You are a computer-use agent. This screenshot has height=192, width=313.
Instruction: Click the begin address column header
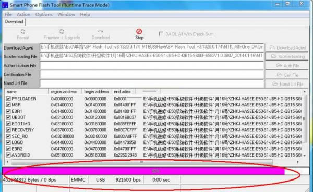point(97,92)
